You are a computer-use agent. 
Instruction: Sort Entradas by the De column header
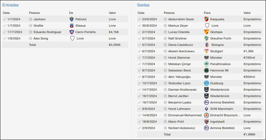pyautogui.click(x=71, y=13)
